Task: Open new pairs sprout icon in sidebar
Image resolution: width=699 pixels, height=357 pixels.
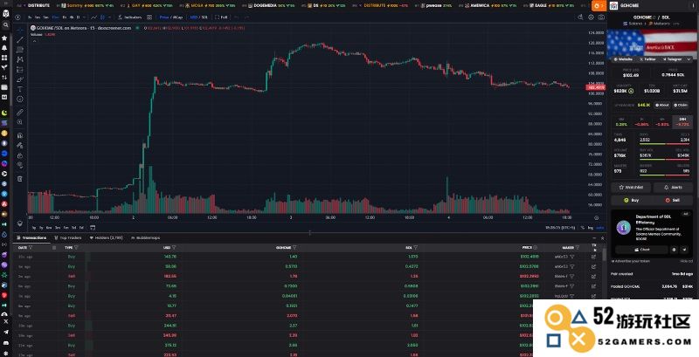Action: pos(4,67)
